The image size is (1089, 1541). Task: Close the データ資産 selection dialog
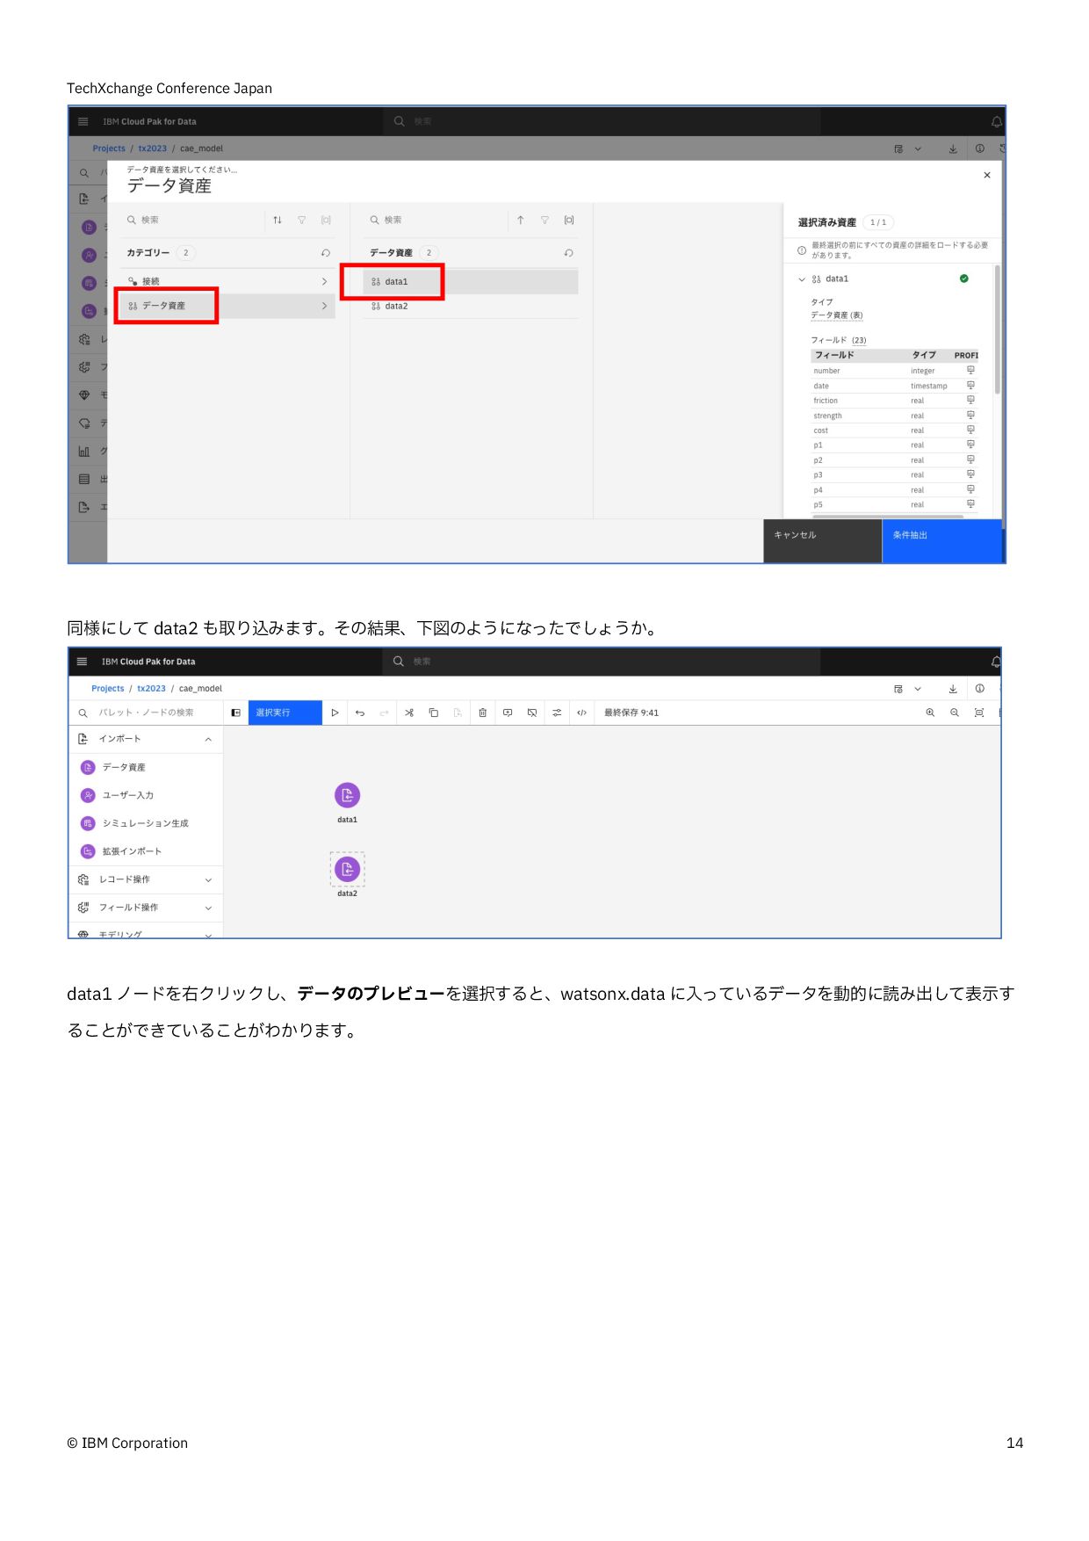[987, 175]
